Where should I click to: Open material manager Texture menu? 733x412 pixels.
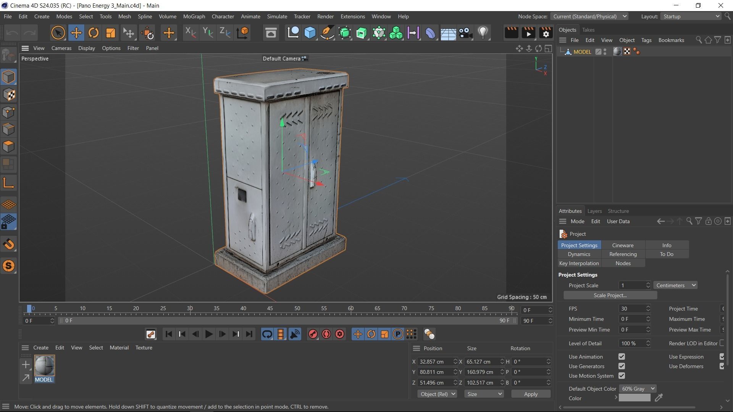144,348
